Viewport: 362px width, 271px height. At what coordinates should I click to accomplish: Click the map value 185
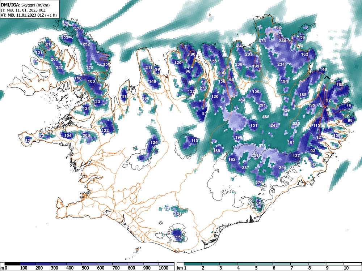tap(303, 95)
